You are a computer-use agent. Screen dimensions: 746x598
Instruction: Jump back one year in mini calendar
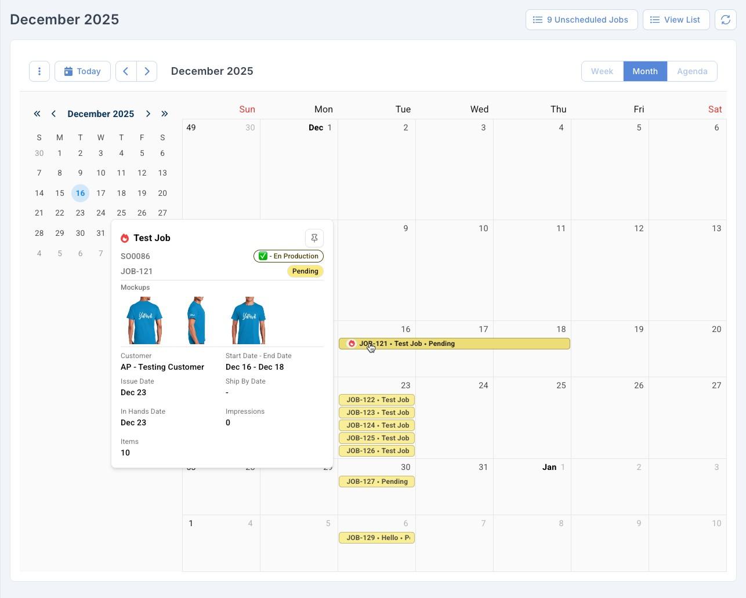tap(37, 114)
